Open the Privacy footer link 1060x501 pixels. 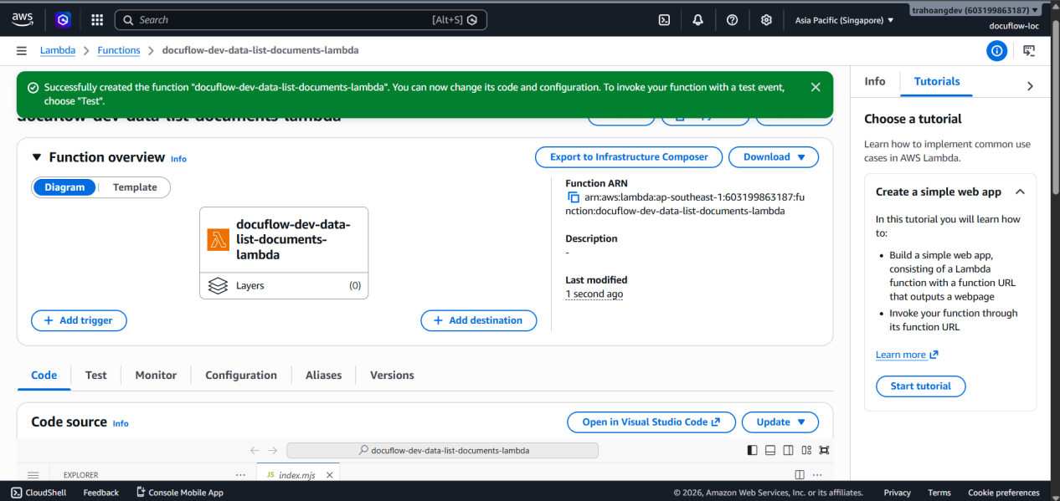[x=897, y=493]
